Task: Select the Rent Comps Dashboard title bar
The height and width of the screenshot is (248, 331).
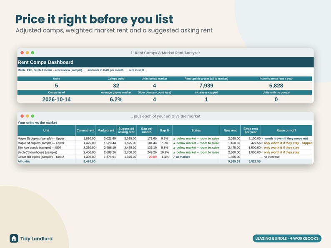Action: 165,62
